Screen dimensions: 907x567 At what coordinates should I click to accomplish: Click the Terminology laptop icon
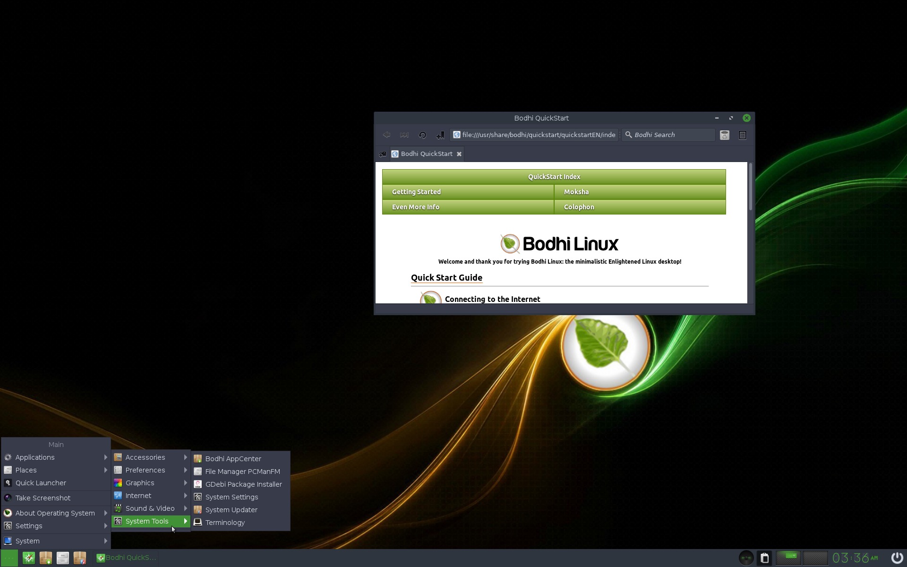click(198, 523)
